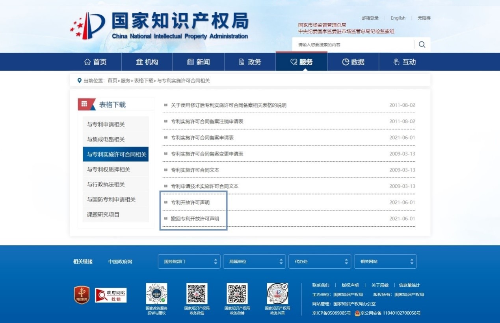This screenshot has width=500, height=323.
Task: Expand the 代办处 dropdown
Action: pos(320,261)
